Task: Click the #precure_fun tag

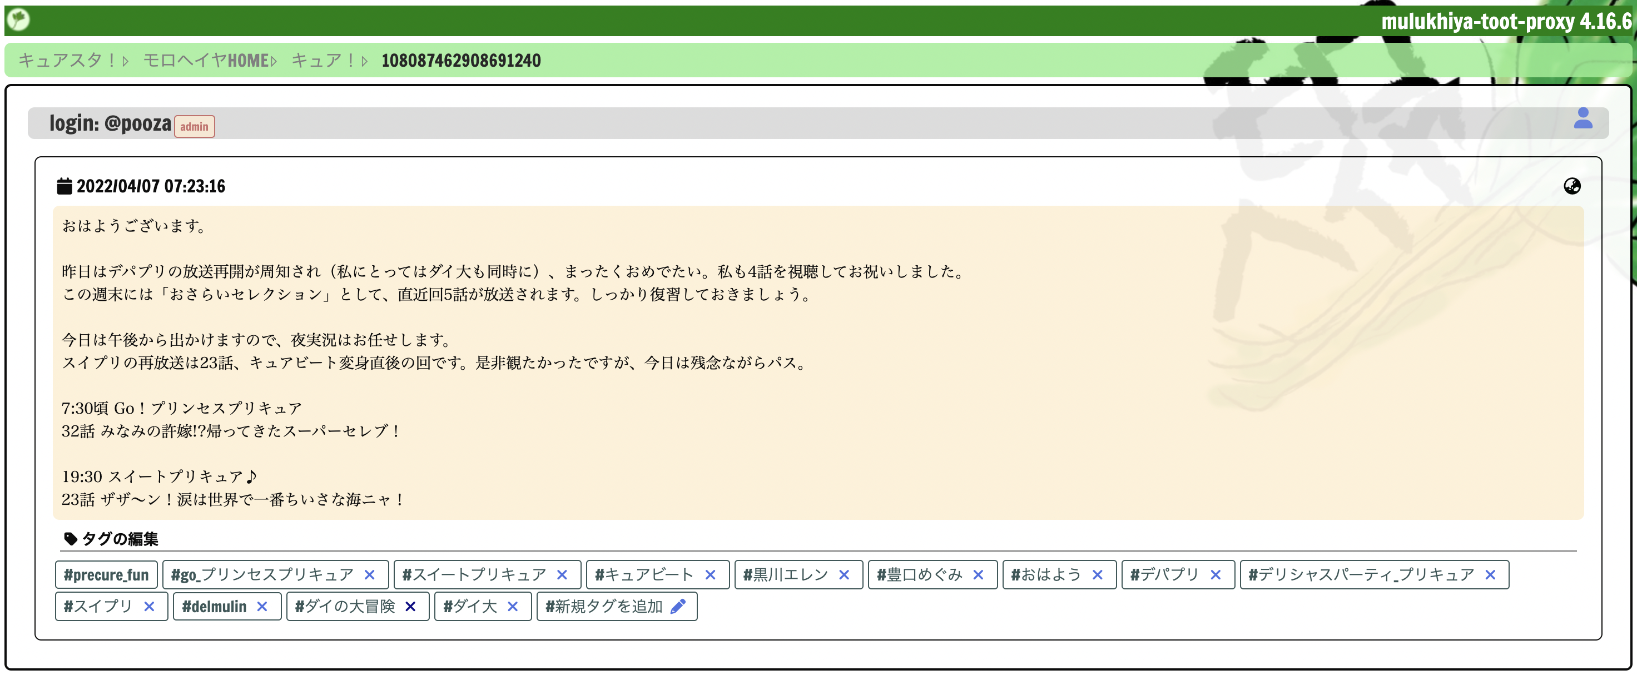Action: point(106,575)
